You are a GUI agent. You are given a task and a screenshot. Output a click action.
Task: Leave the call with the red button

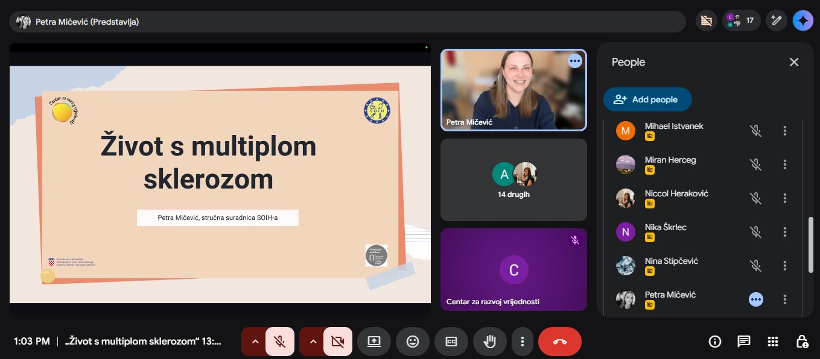pos(559,342)
